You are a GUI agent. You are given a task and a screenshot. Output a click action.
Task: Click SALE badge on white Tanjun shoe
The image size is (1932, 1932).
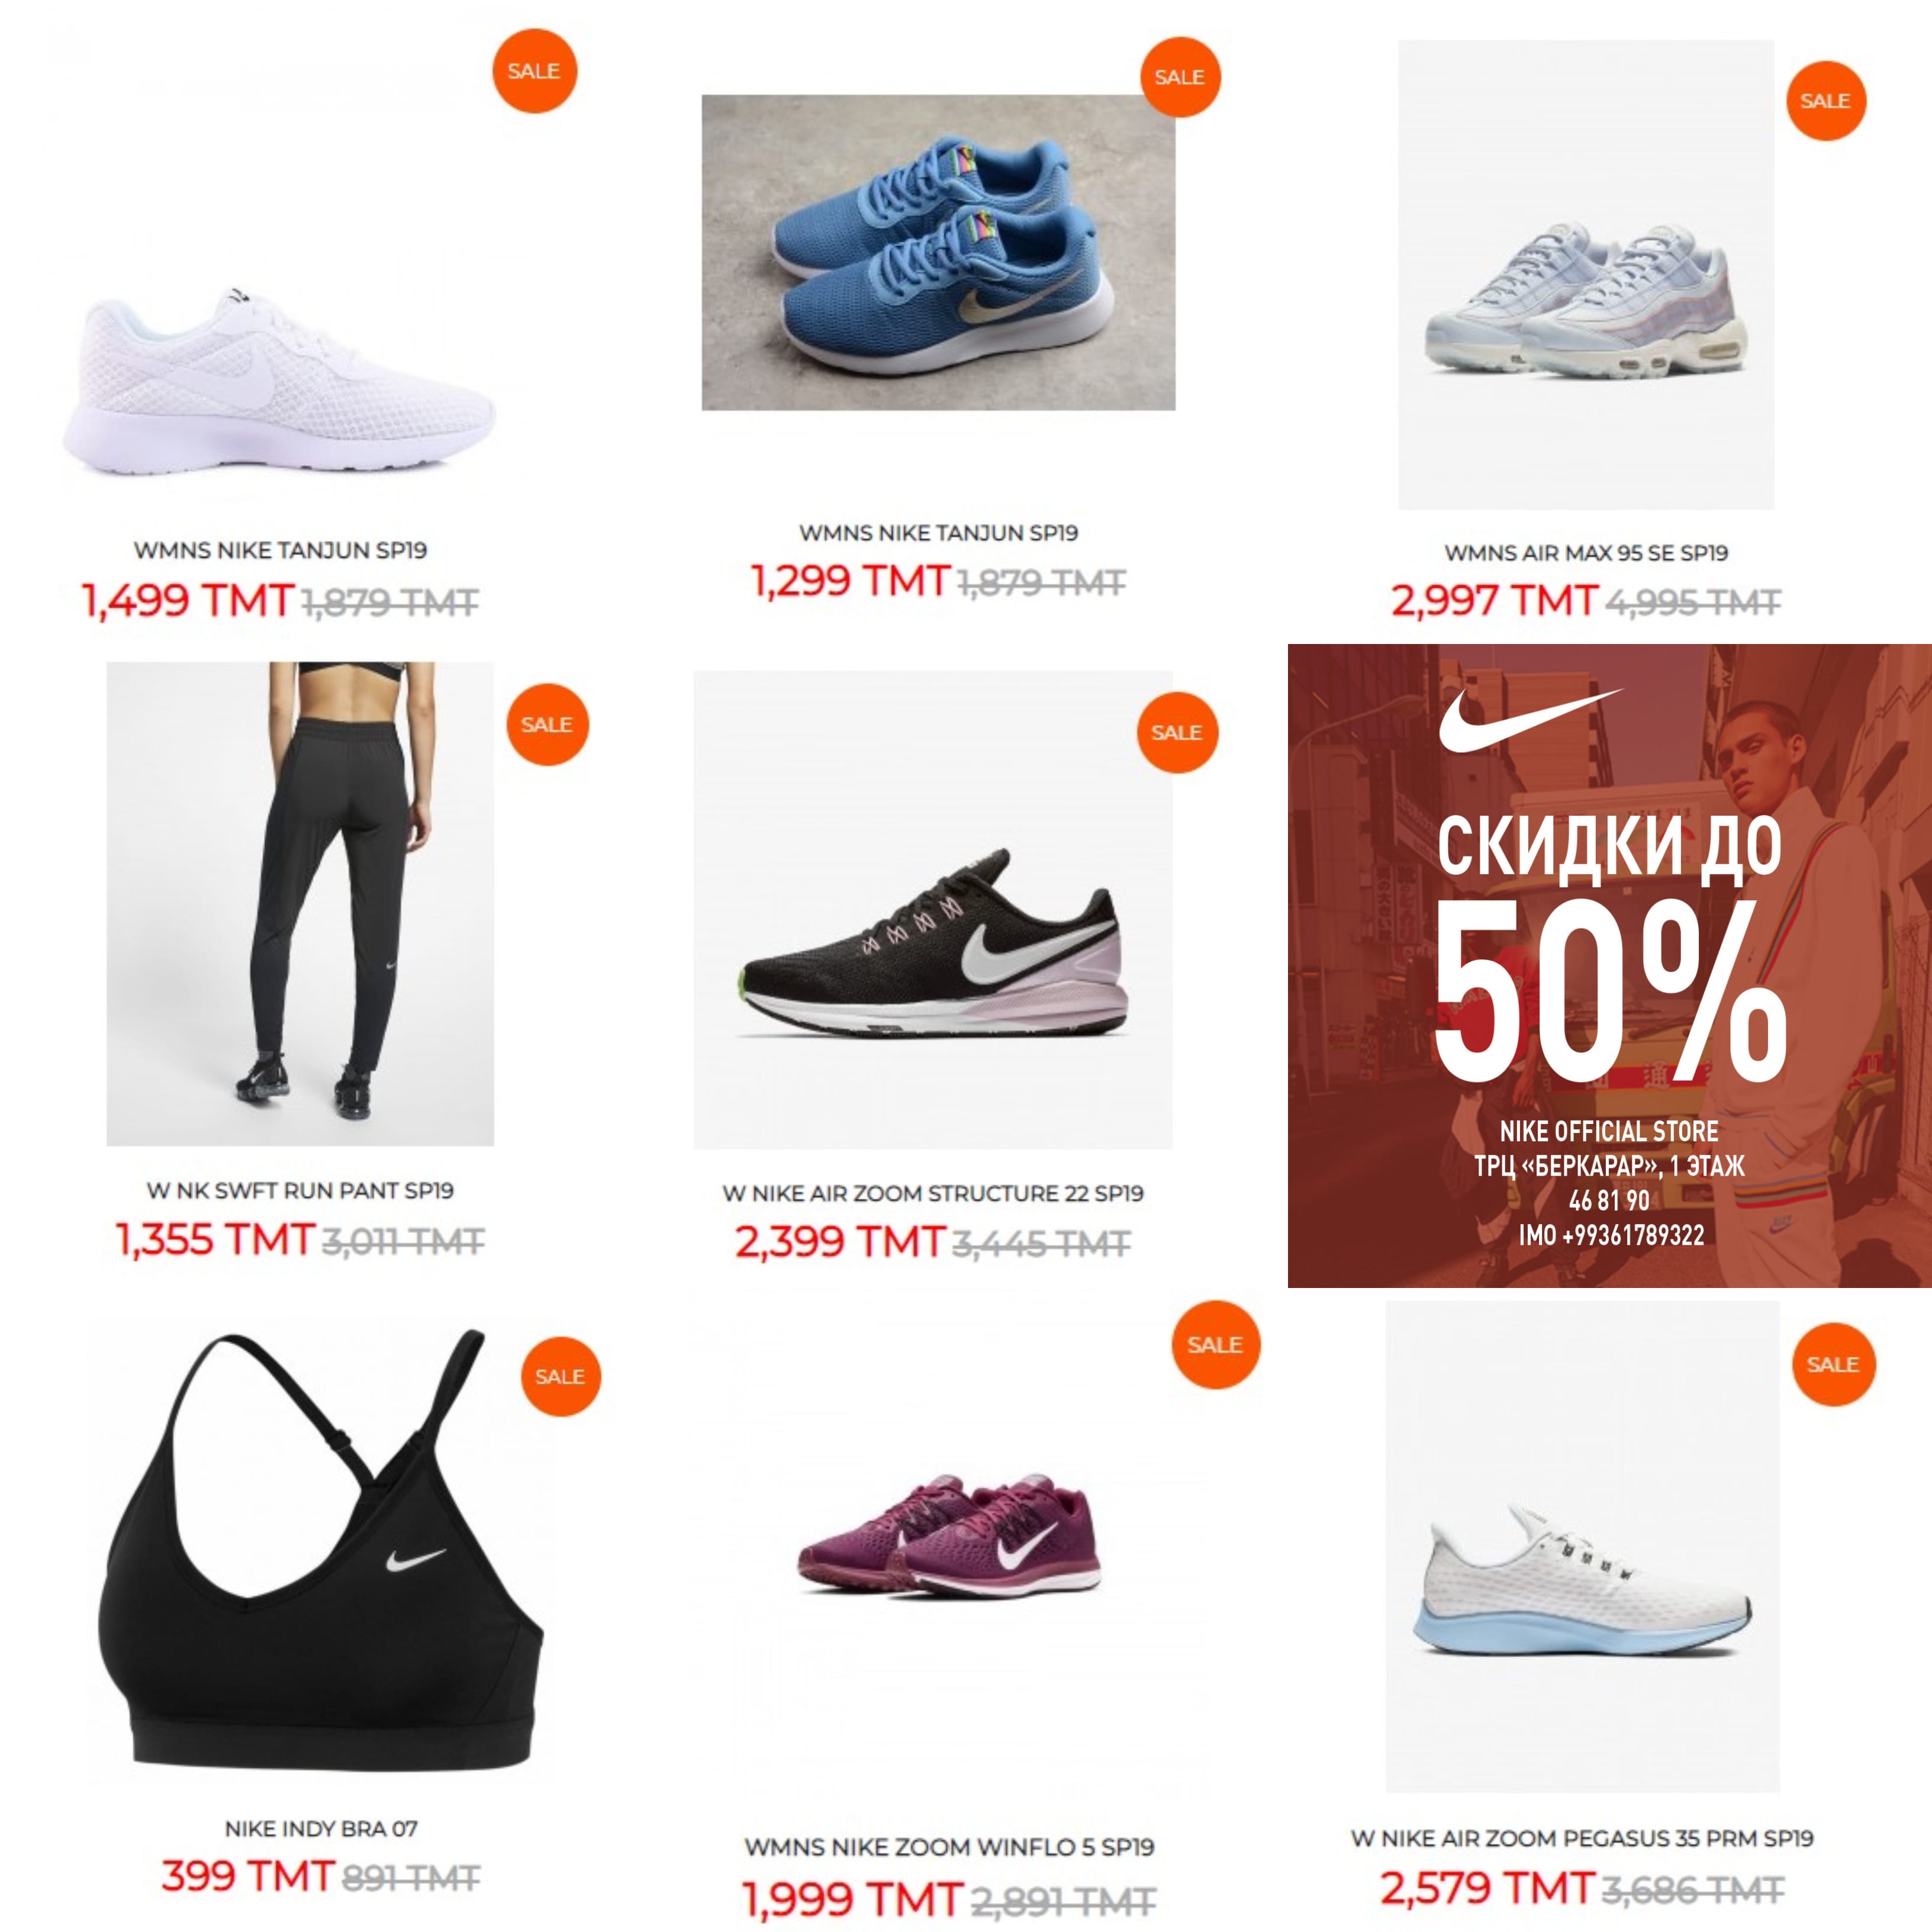point(534,71)
